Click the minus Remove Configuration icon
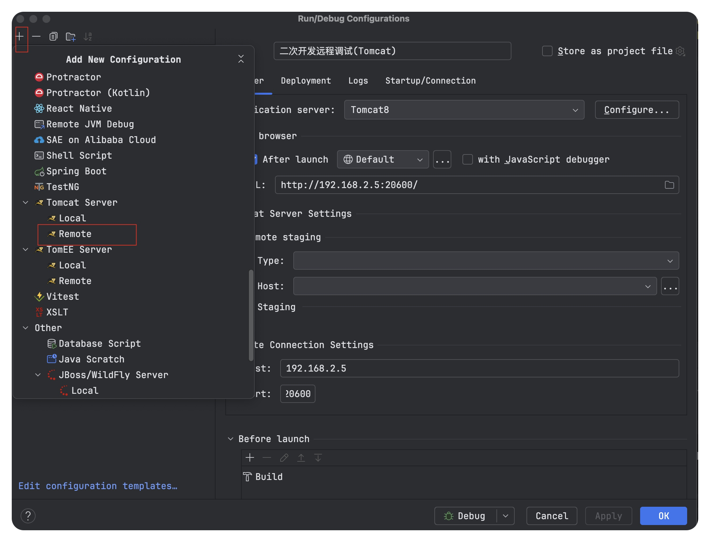 click(x=36, y=36)
